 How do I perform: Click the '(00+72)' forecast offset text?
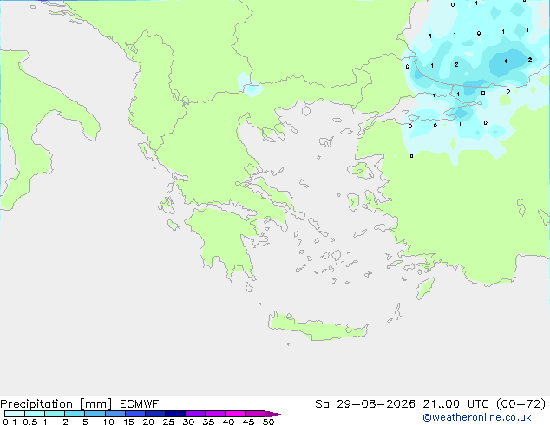(x=521, y=404)
